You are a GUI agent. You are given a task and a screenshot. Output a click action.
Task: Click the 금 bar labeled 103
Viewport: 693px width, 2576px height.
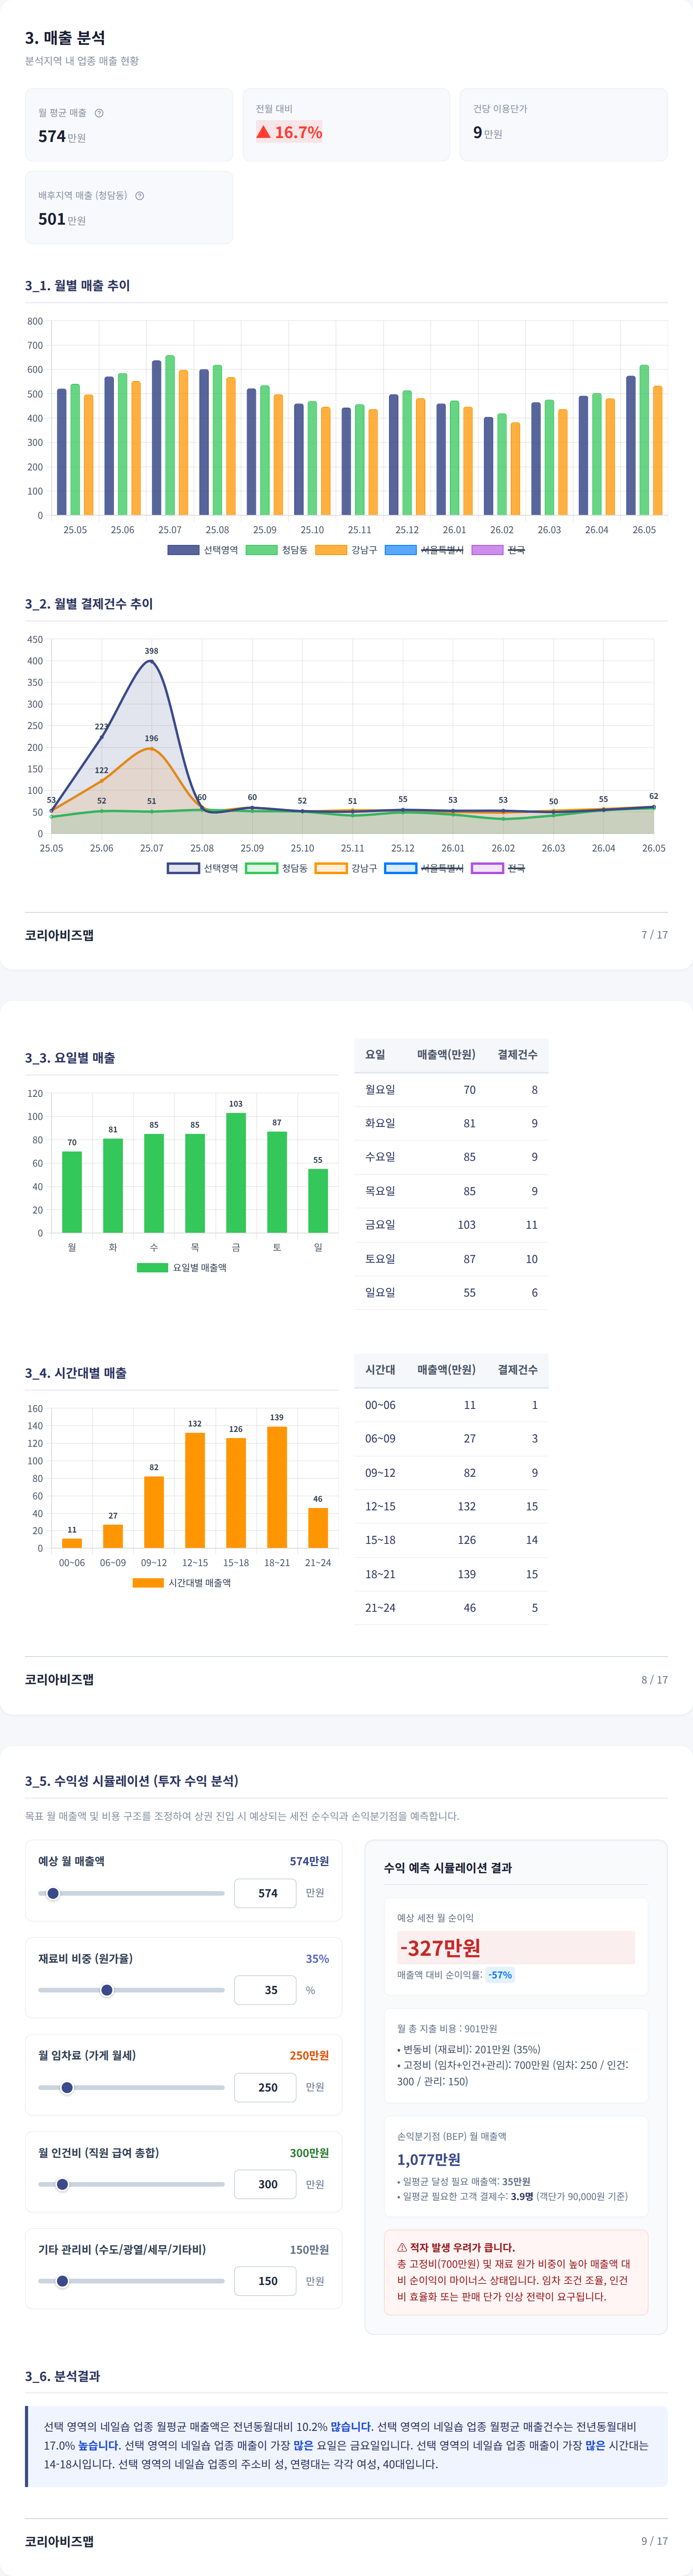236,1173
